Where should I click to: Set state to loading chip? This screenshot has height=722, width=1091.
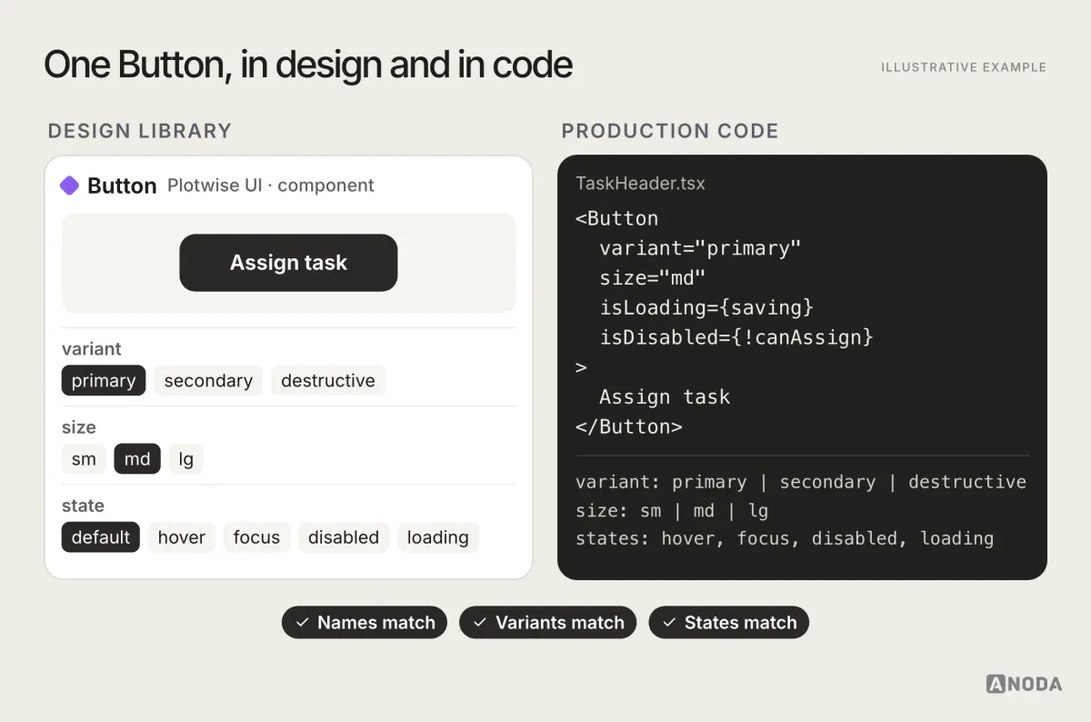[x=438, y=537]
